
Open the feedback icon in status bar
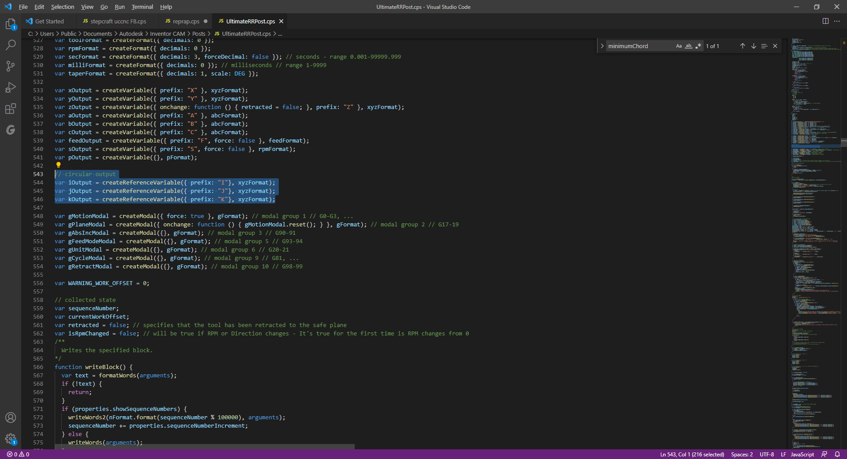pyautogui.click(x=824, y=454)
